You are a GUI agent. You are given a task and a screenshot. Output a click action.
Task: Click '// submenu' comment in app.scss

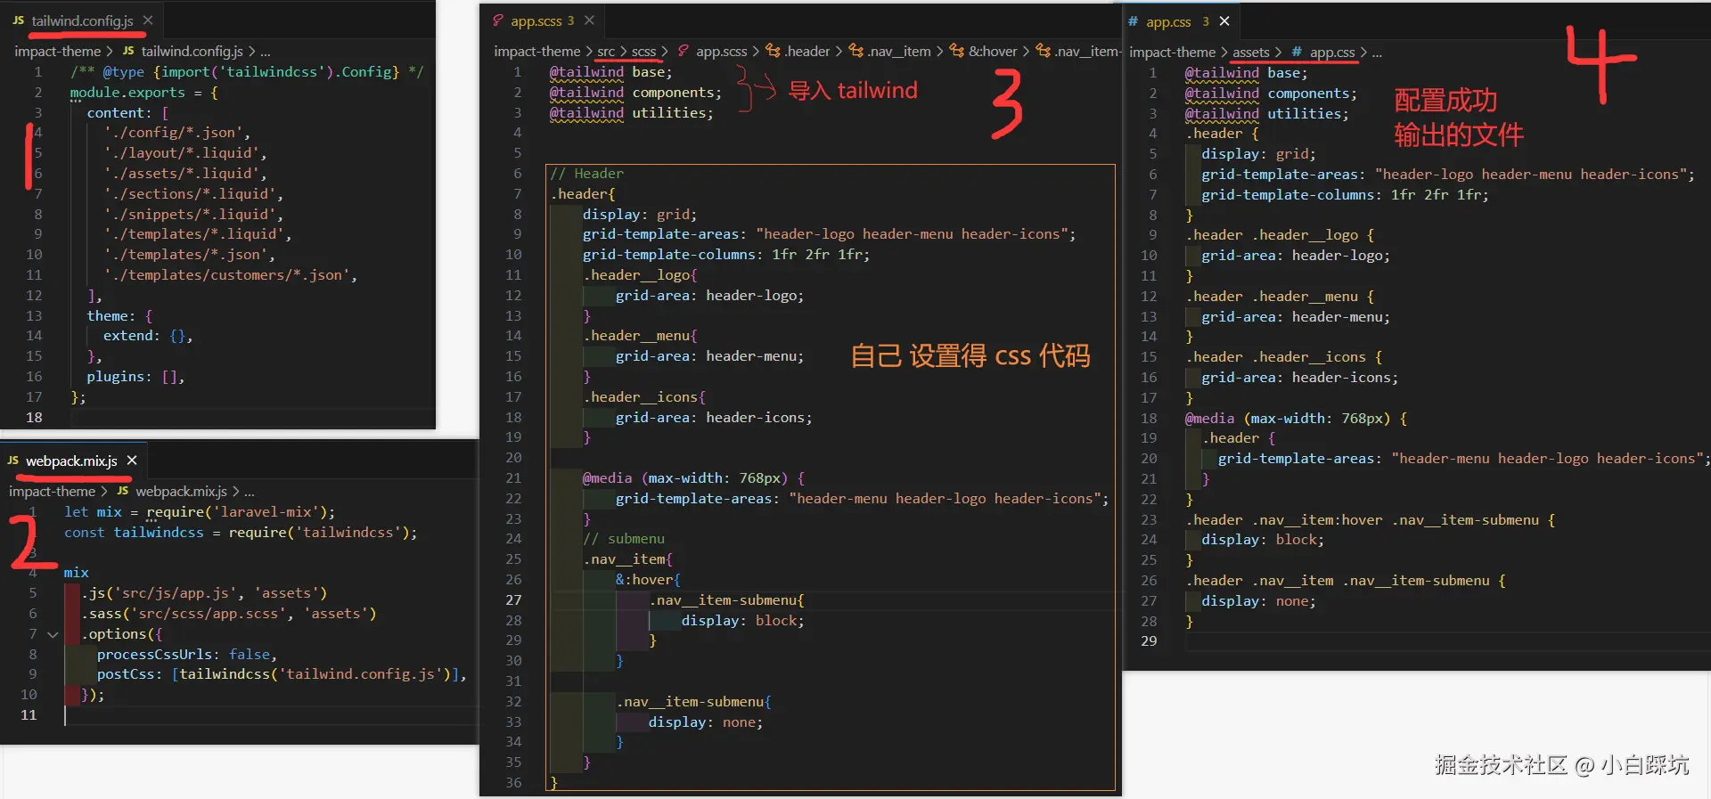pos(624,539)
